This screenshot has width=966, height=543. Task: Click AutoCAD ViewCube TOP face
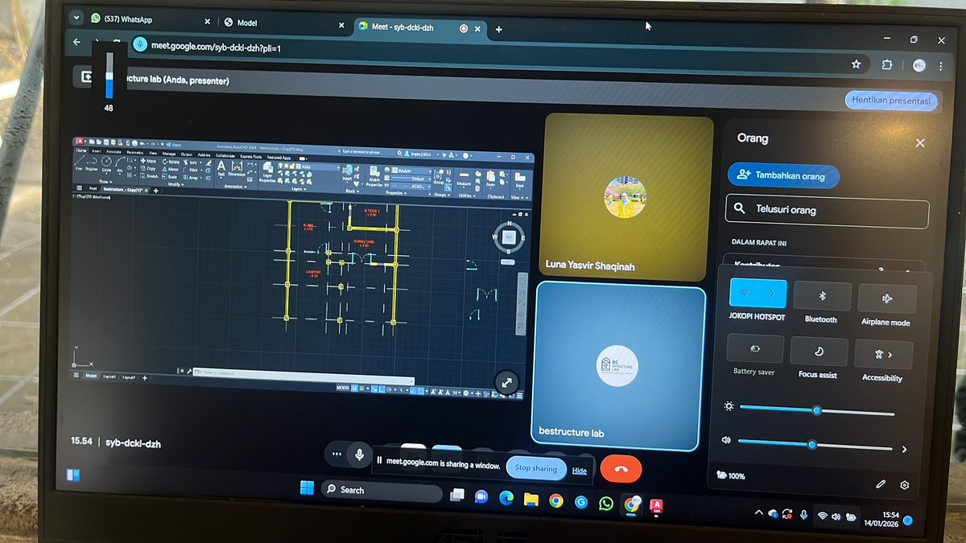[509, 237]
